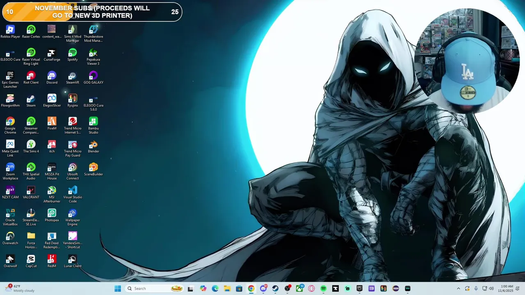Open Xbox app from the taskbar
Image resolution: width=525 pixels, height=295 pixels.
(299, 288)
